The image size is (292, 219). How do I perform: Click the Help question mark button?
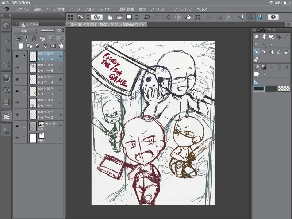pyautogui.click(x=273, y=17)
